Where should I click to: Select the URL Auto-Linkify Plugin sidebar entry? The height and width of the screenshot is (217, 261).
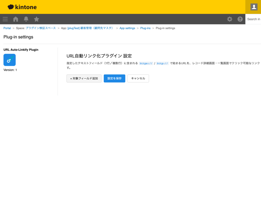pyautogui.click(x=21, y=50)
